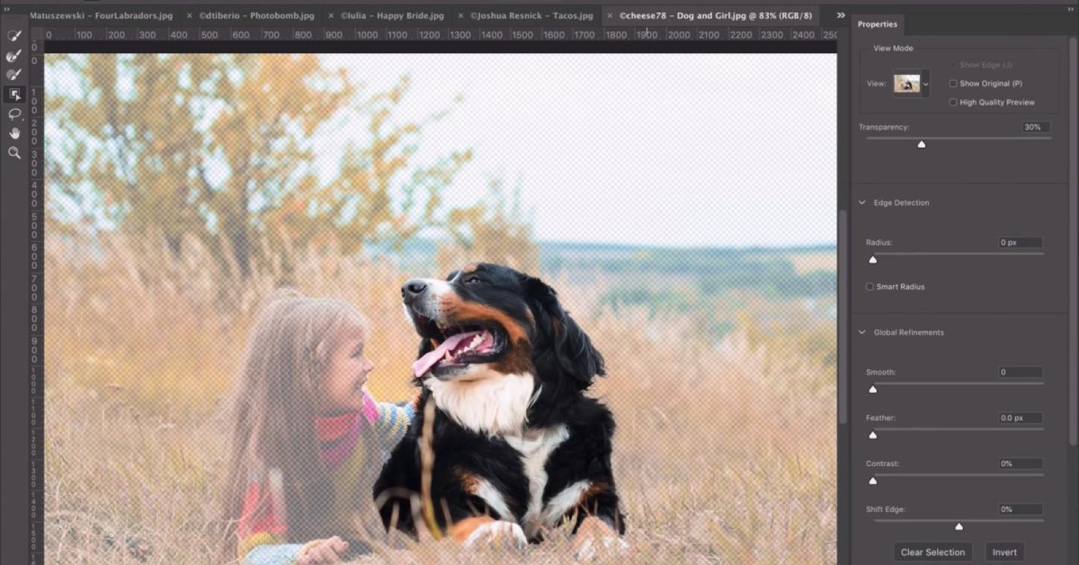Enable the Smart Radius checkbox

point(869,287)
